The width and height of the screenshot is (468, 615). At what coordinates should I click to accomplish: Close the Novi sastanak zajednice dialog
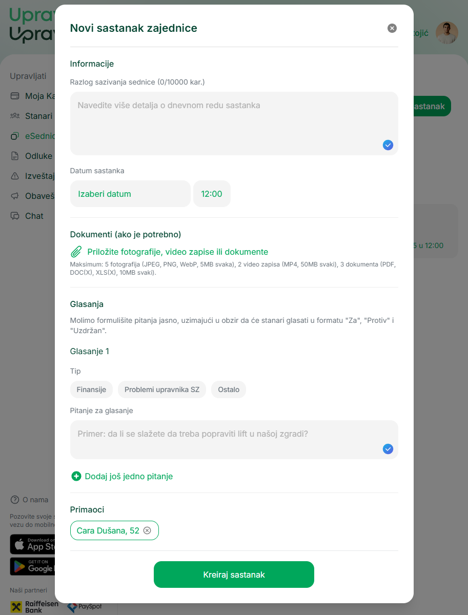click(x=392, y=28)
